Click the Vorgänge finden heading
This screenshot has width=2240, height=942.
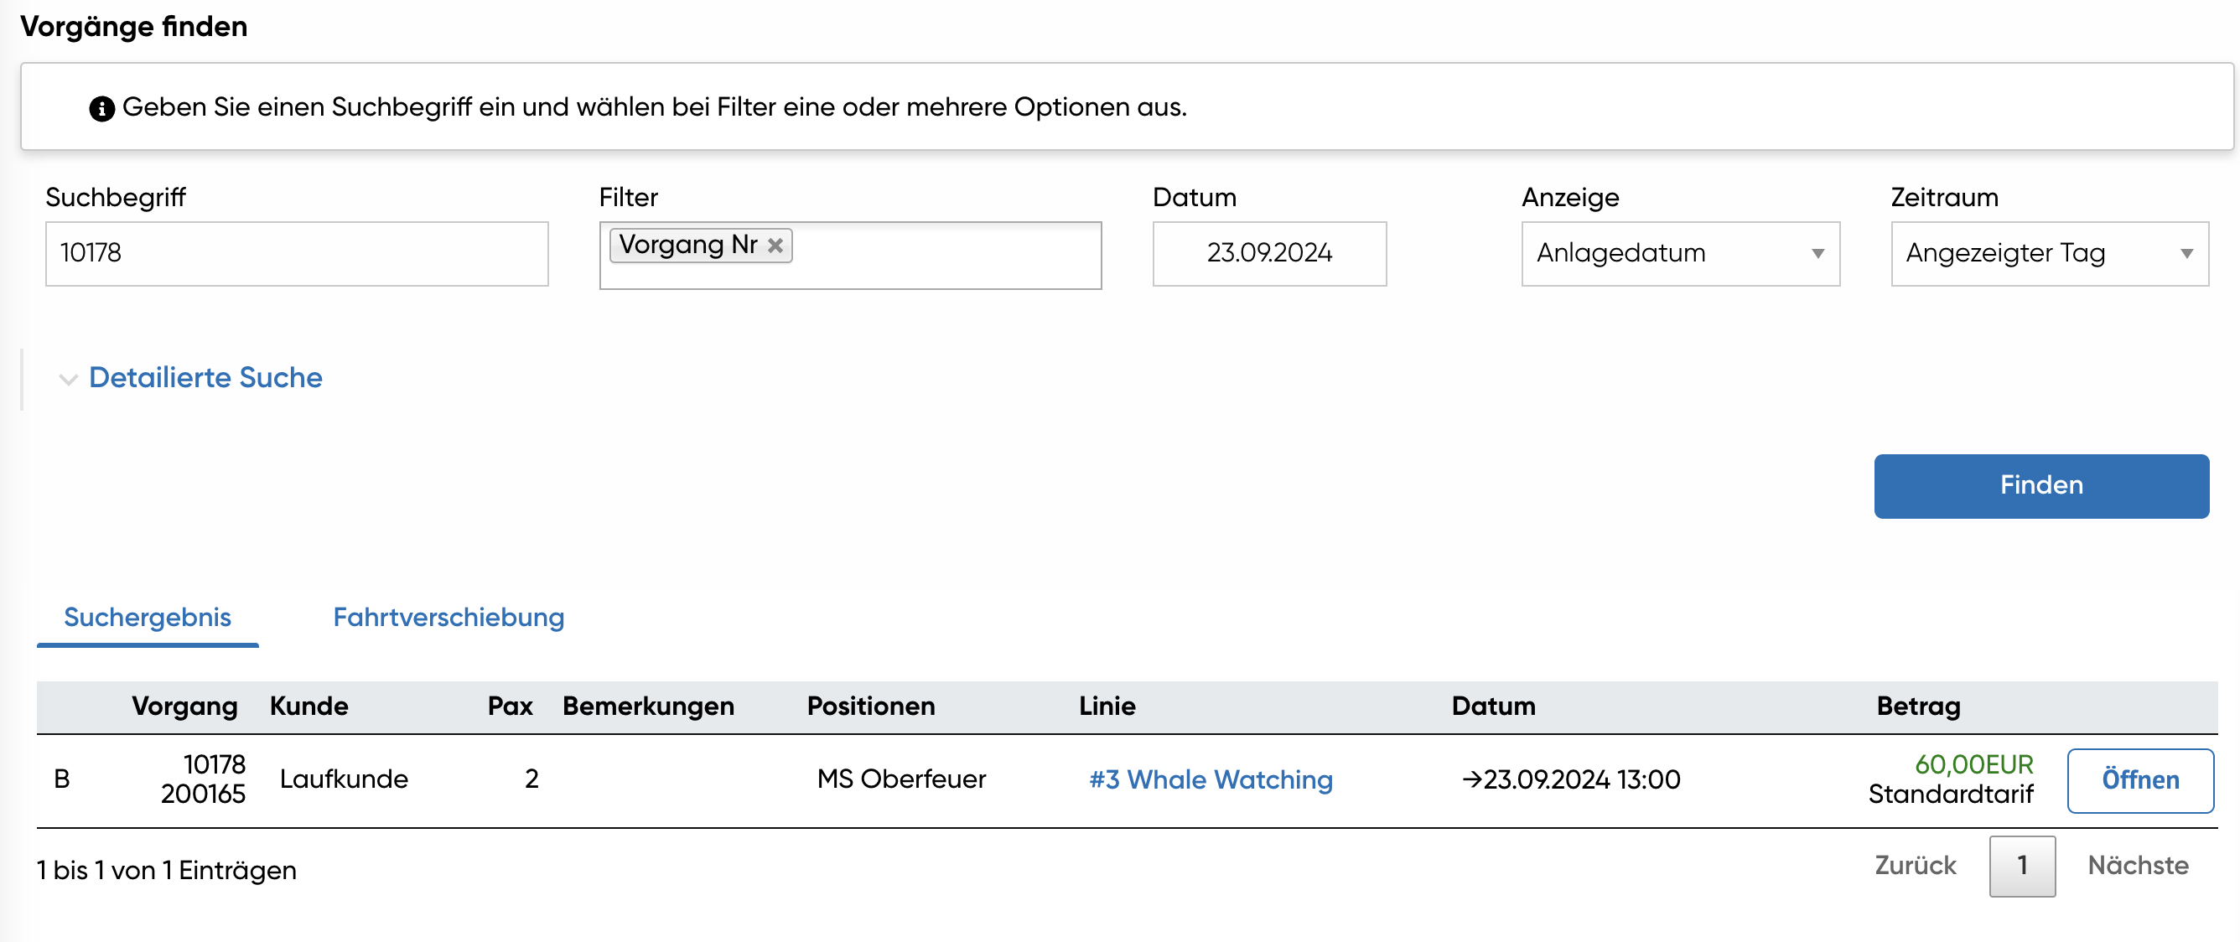click(x=134, y=27)
